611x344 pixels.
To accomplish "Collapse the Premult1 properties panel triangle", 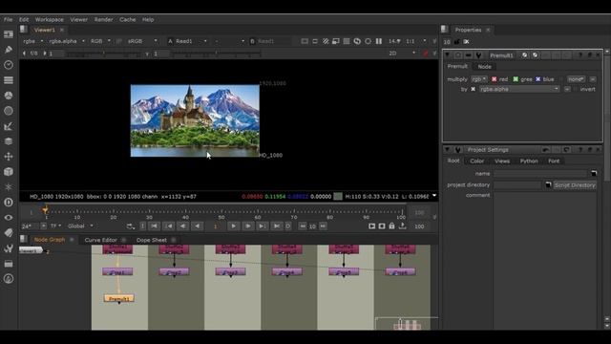I will pyautogui.click(x=448, y=55).
